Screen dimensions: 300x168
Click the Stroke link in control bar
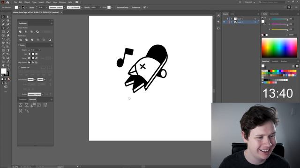click(32, 7)
